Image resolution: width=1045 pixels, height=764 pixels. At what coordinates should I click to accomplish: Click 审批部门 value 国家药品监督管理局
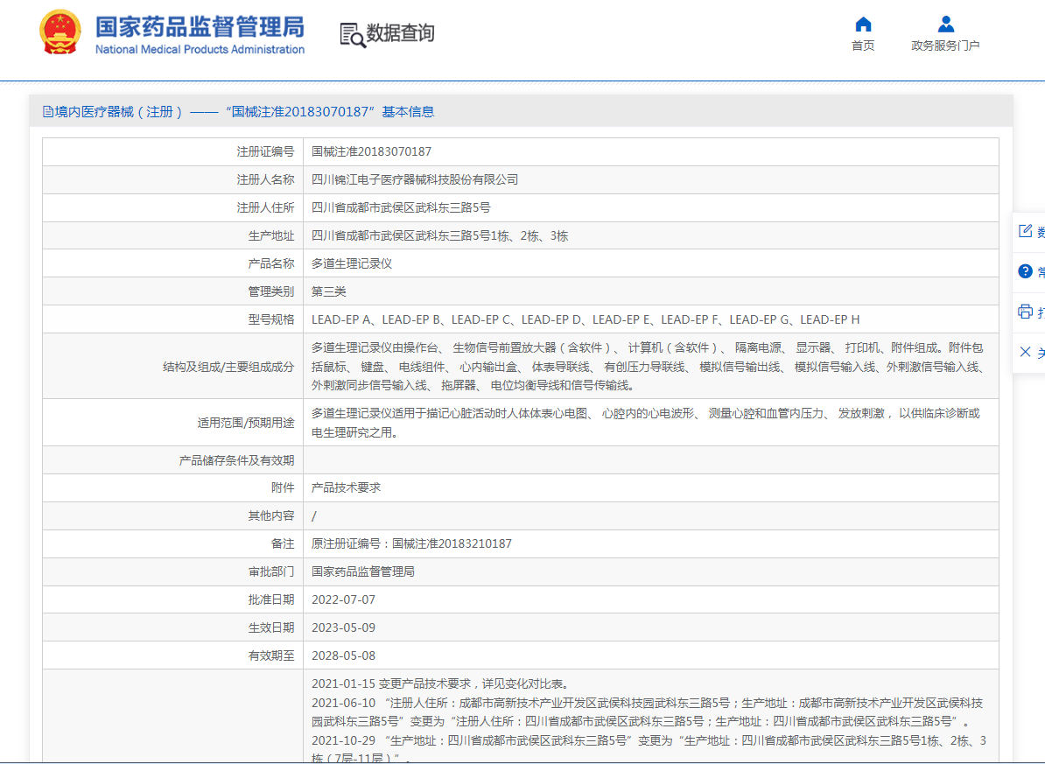pyautogui.click(x=362, y=571)
